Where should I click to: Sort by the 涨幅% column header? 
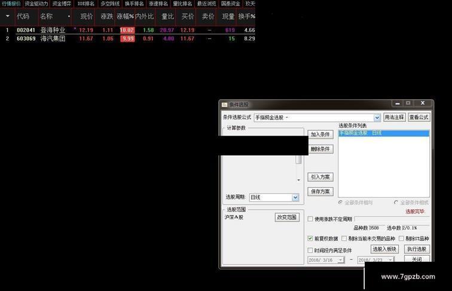pos(125,16)
